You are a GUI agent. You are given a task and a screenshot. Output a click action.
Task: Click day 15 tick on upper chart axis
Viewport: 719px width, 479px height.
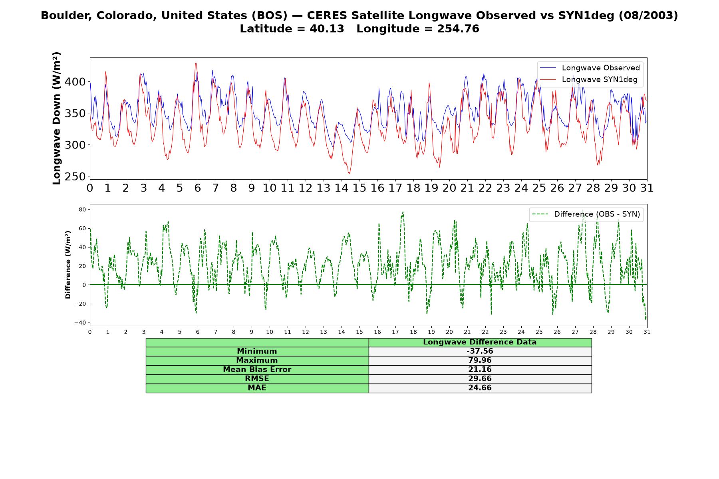[x=359, y=188]
